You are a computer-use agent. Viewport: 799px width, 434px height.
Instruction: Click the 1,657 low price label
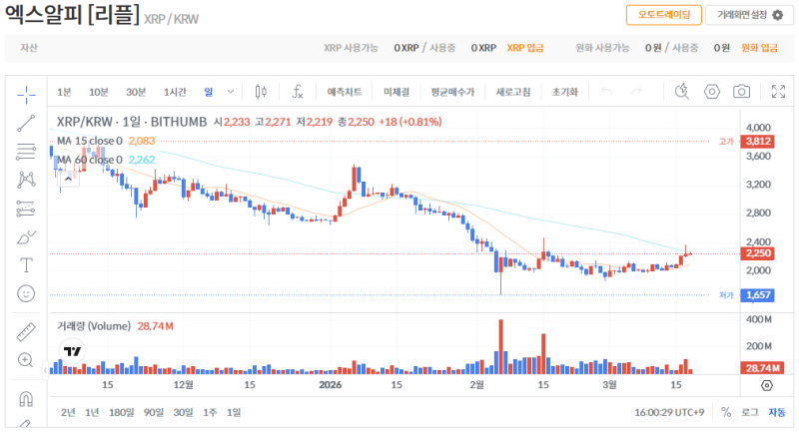pos(758,295)
